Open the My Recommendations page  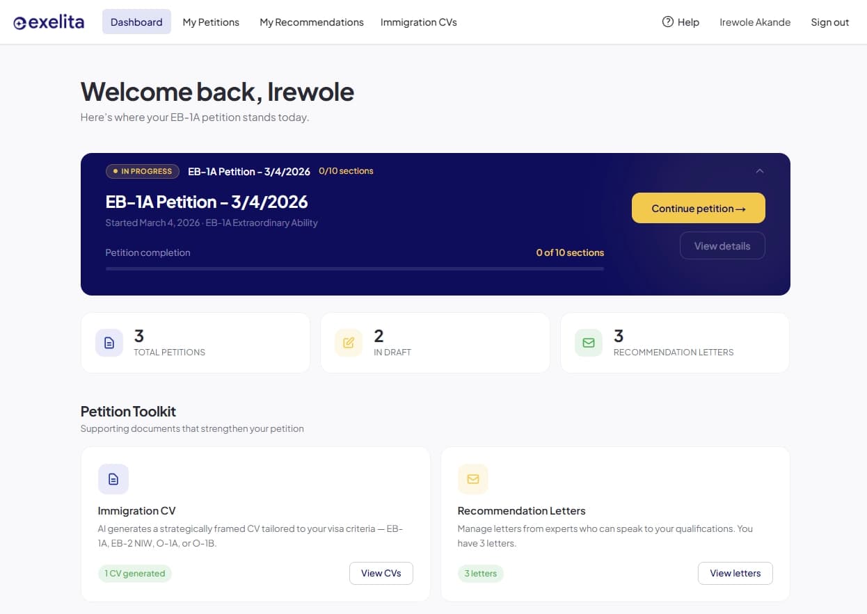click(311, 22)
